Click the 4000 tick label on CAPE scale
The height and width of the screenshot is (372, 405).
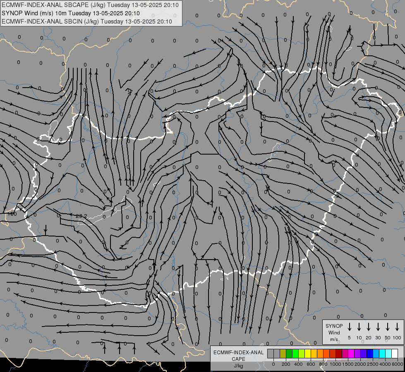click(385, 364)
